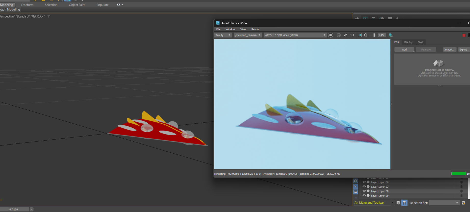Click freeze snowflake for Layer 09

coord(461,195)
